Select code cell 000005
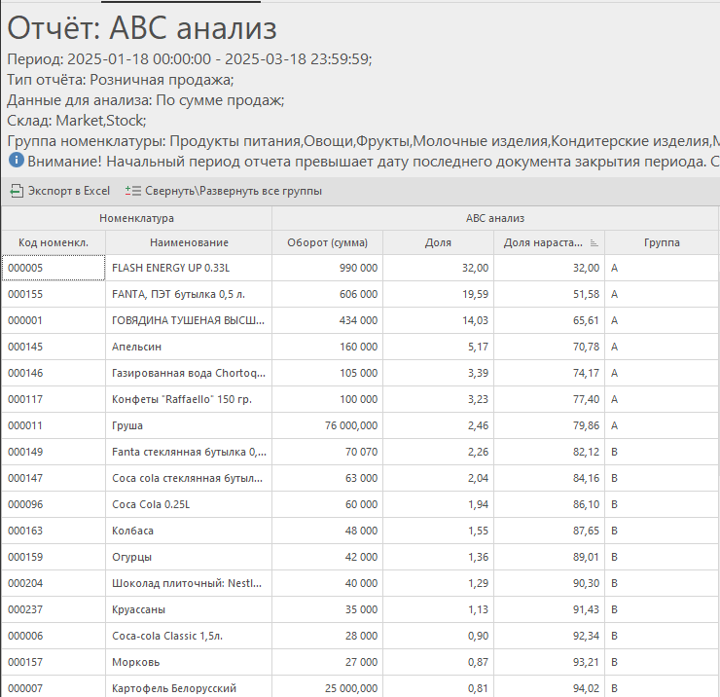The image size is (720, 697). tap(54, 268)
